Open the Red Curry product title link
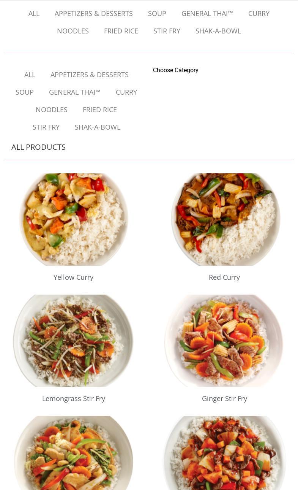 [224, 278]
